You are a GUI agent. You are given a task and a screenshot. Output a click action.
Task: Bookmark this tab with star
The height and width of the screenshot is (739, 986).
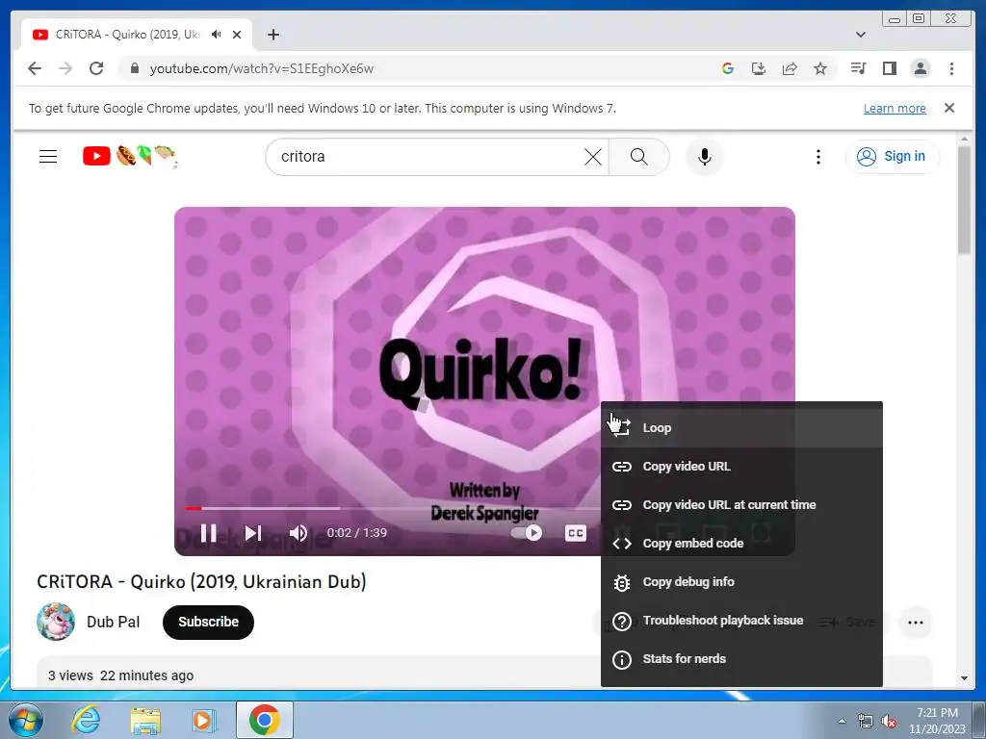(x=820, y=68)
